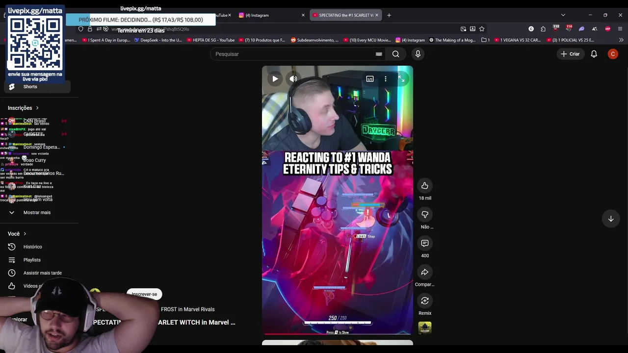
Task: Share the Short via Compartilhar icon
Action: (425, 272)
